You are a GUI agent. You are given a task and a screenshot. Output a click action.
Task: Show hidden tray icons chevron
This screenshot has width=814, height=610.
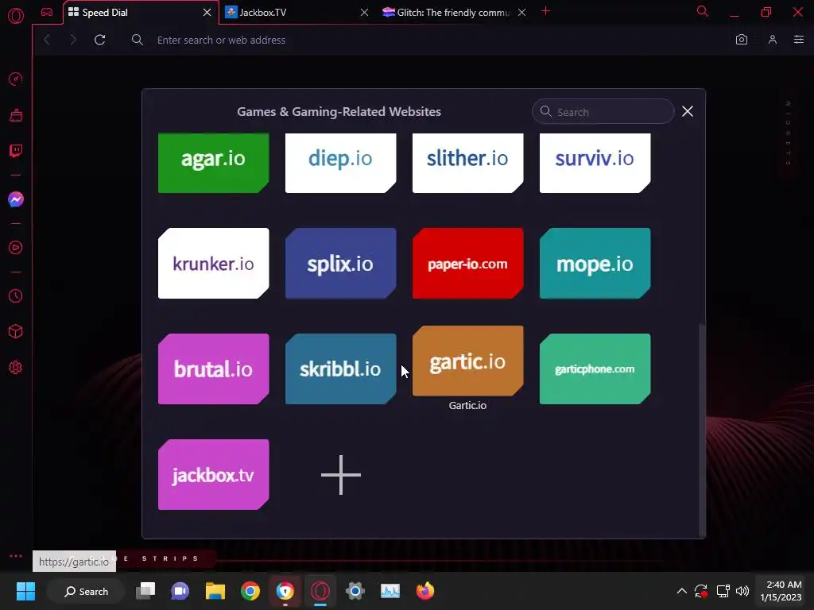[681, 591]
